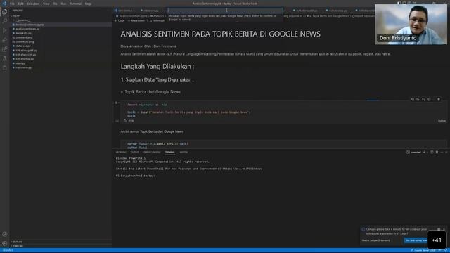This screenshot has width=450, height=253.
Task: Open the Help menu
Action: point(88,4)
